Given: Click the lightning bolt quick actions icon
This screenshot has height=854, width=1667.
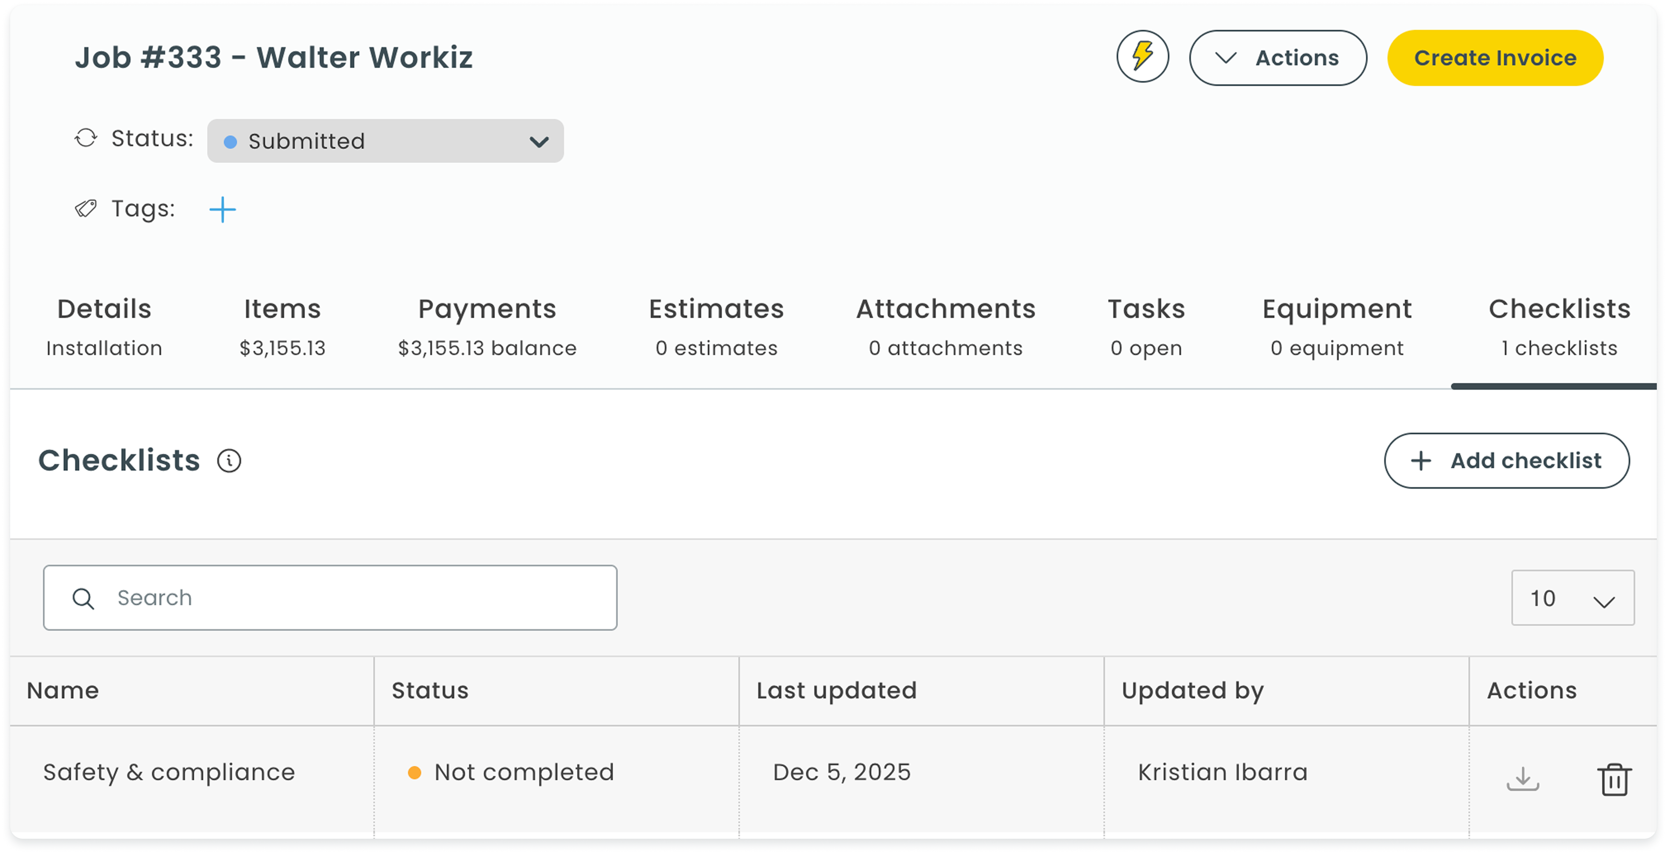Looking at the screenshot, I should point(1142,57).
